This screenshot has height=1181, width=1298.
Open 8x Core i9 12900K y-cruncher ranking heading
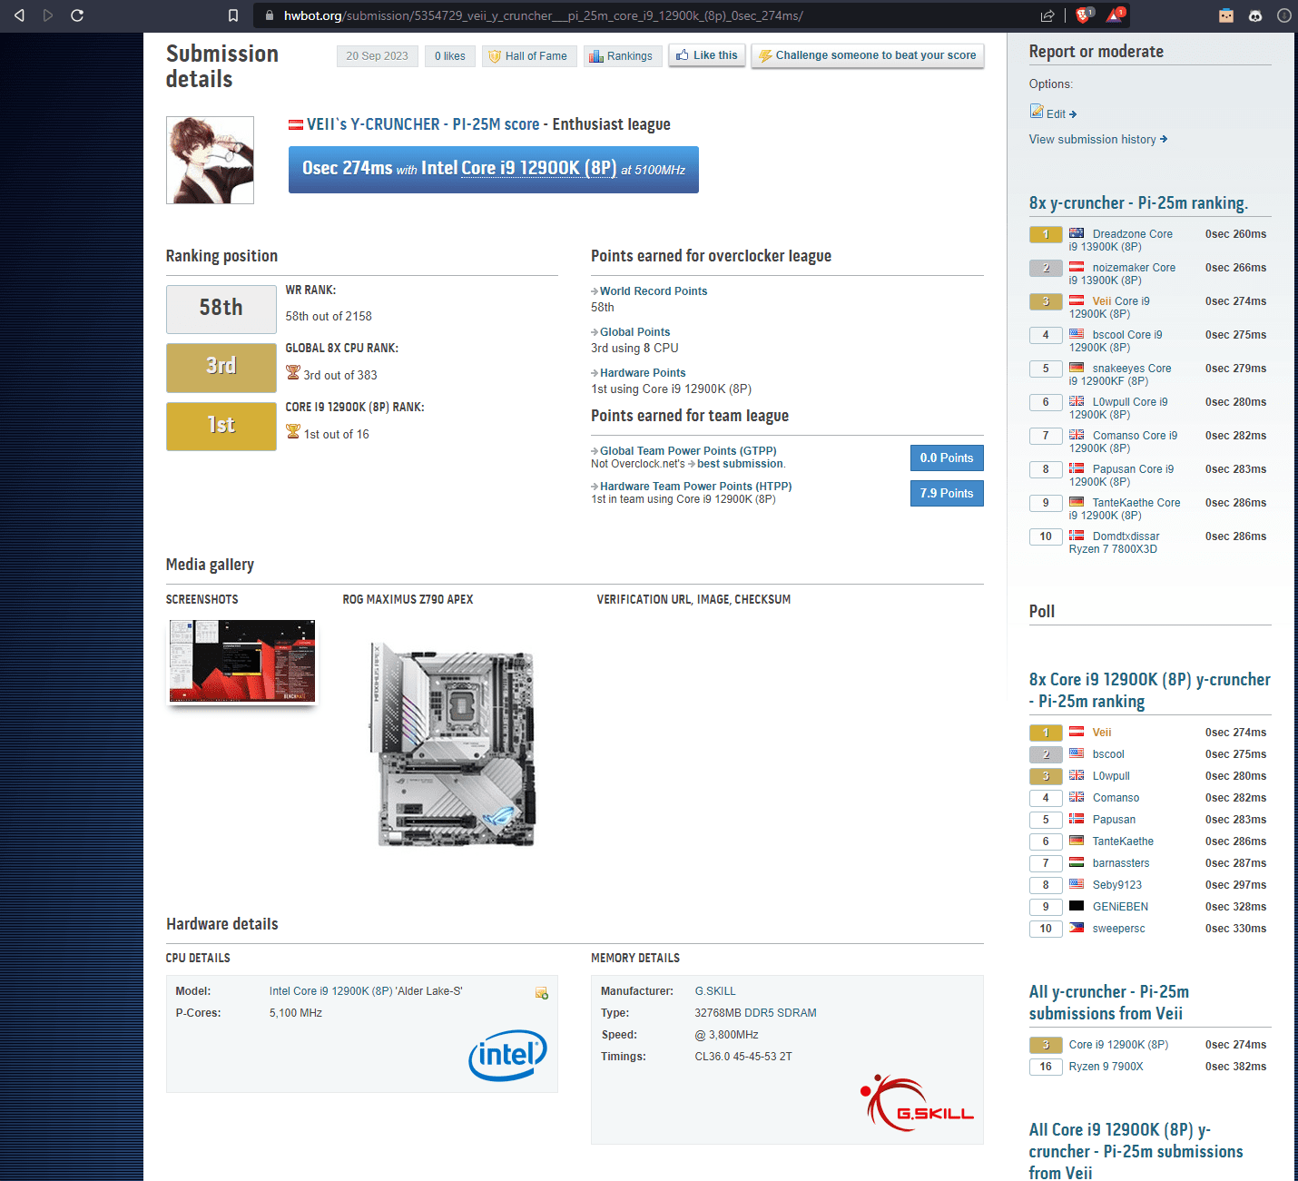(1149, 691)
